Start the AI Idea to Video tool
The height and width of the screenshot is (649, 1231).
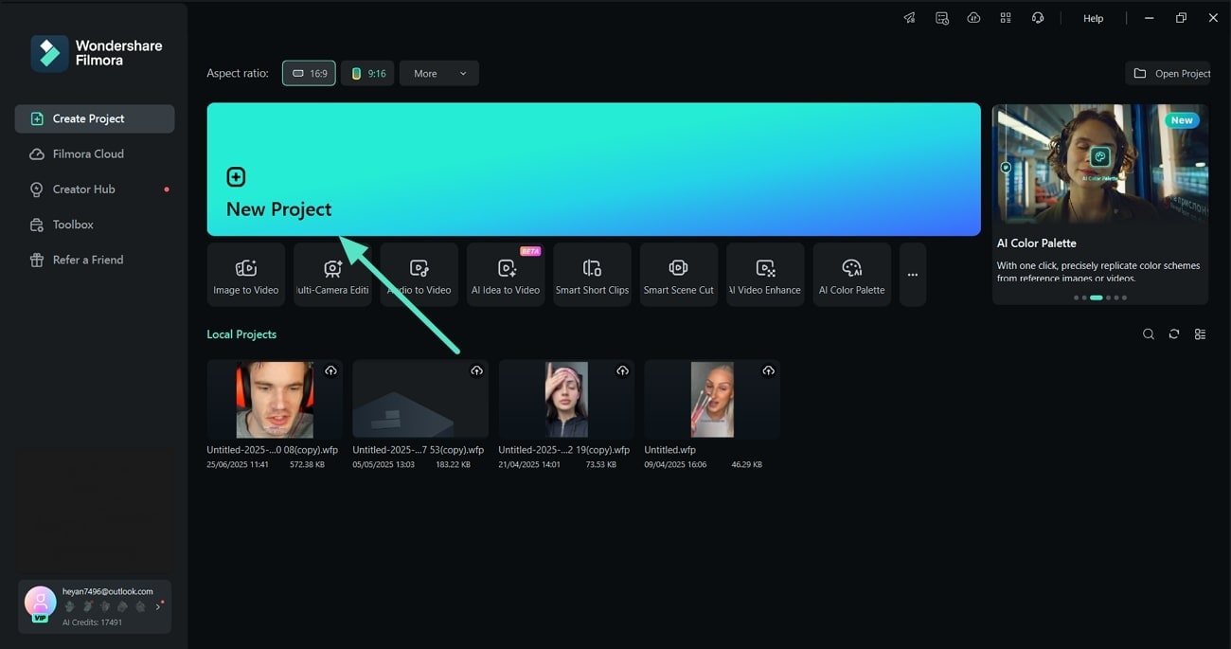[506, 275]
